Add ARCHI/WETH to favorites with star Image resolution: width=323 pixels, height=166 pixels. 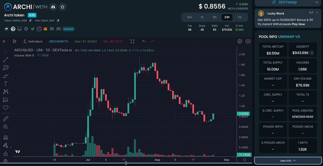coord(62,7)
